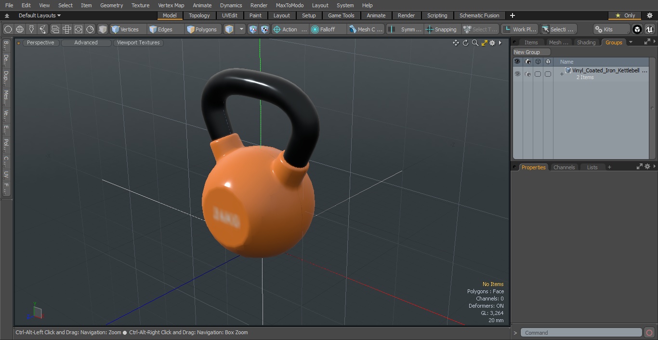658x340 pixels.
Task: Open the Action Center menu
Action: click(290, 29)
